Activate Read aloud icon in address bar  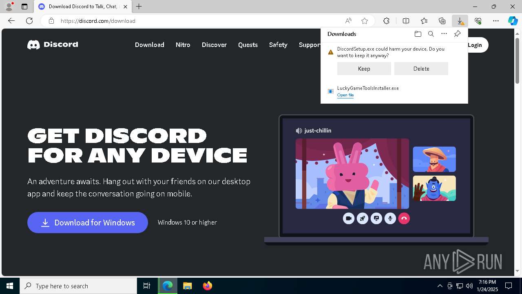348,21
